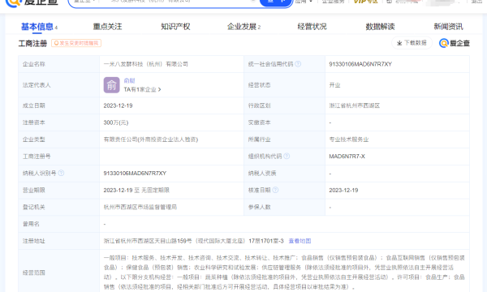This screenshot has width=487, height=292.
Task: Open the 查看地图 map link
Action: [x=300, y=241]
